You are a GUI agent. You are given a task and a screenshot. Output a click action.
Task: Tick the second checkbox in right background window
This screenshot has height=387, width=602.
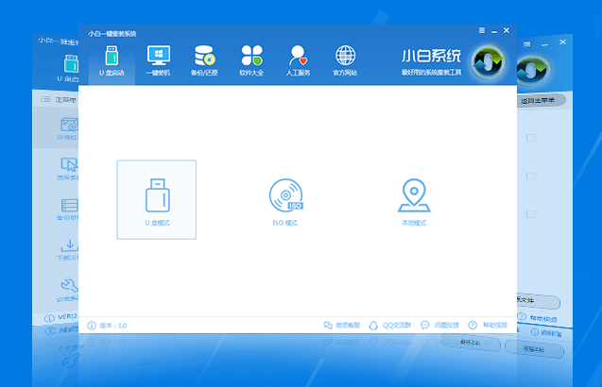pos(531,177)
